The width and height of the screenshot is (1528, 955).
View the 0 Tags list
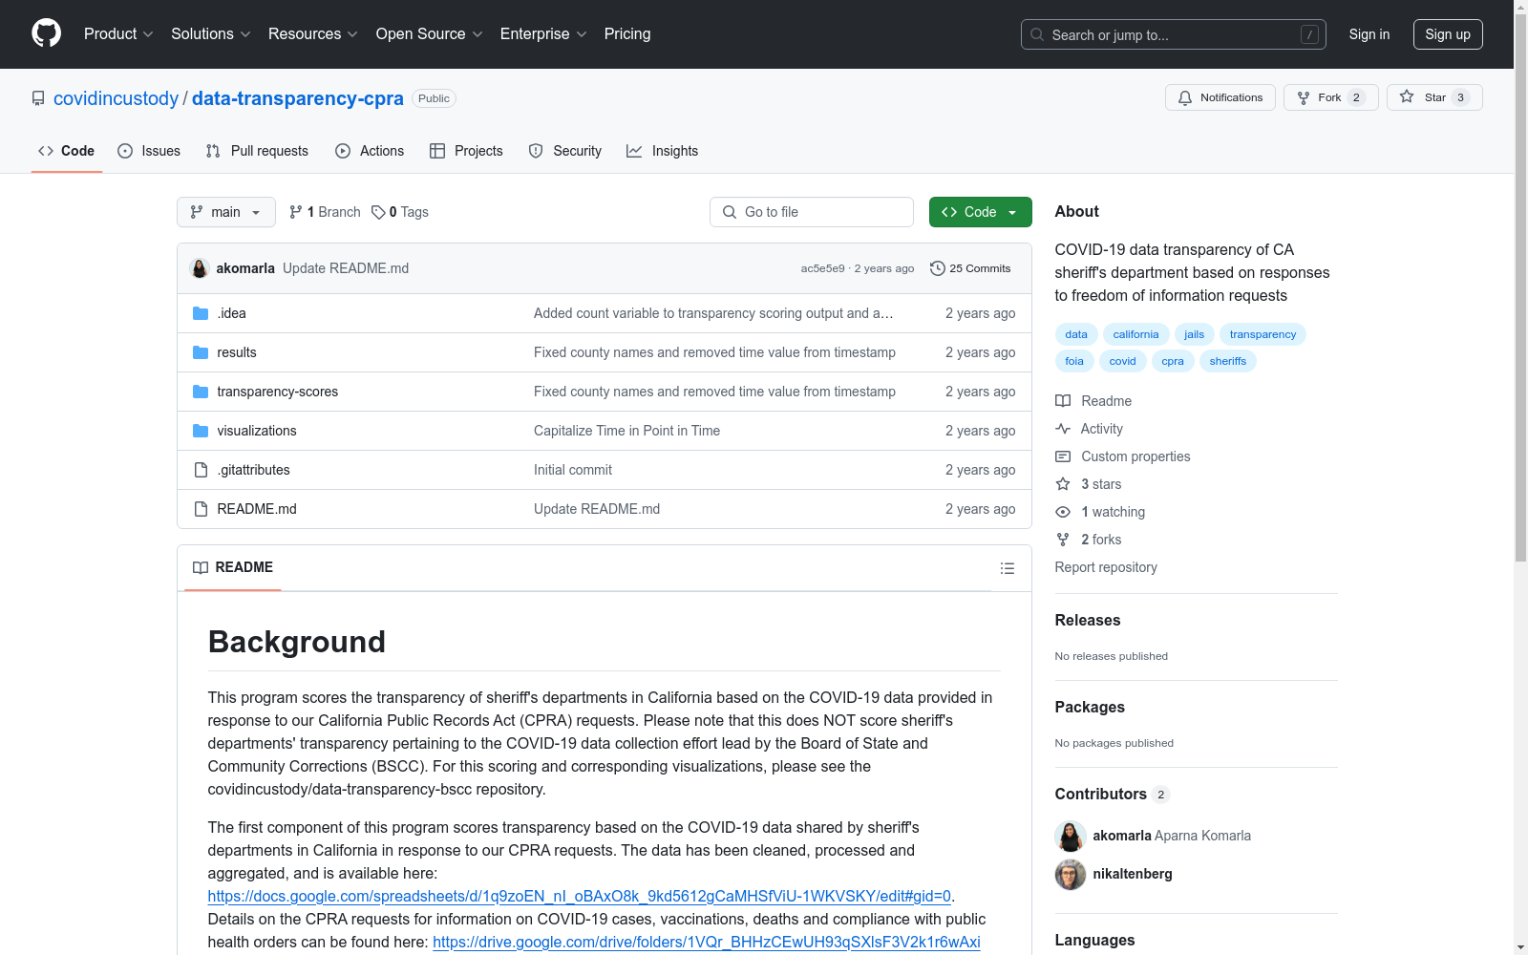click(400, 212)
